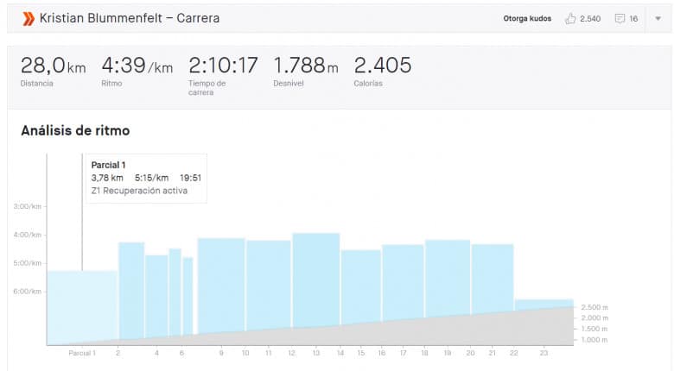Select the split 2 pace bar
The height and width of the screenshot is (371, 674).
pyautogui.click(x=131, y=290)
